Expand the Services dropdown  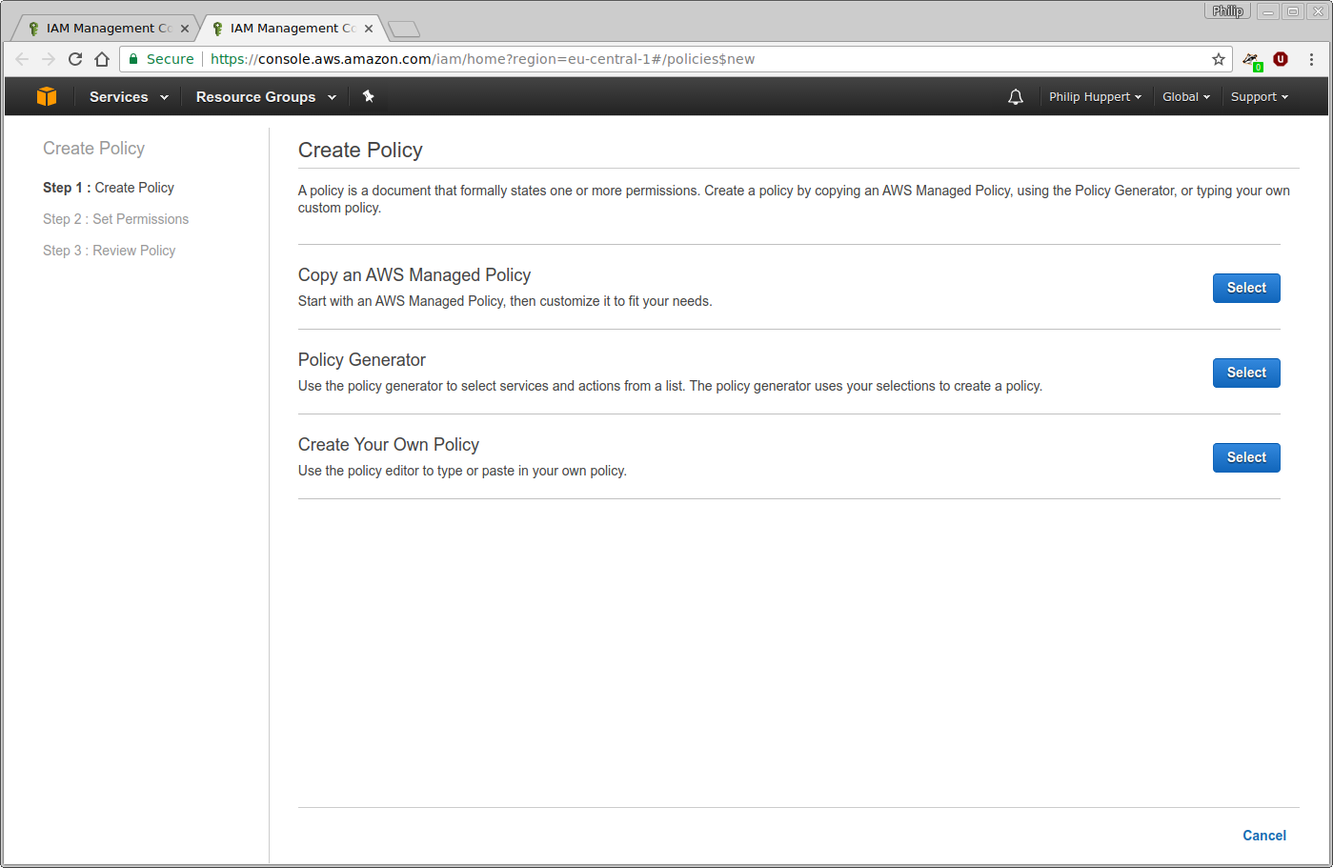click(x=129, y=97)
